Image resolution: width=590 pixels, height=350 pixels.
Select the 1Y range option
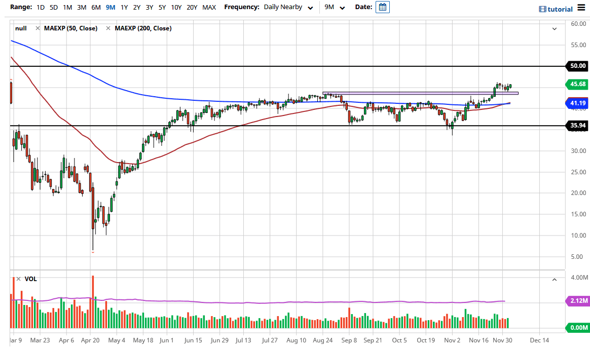[x=124, y=8]
